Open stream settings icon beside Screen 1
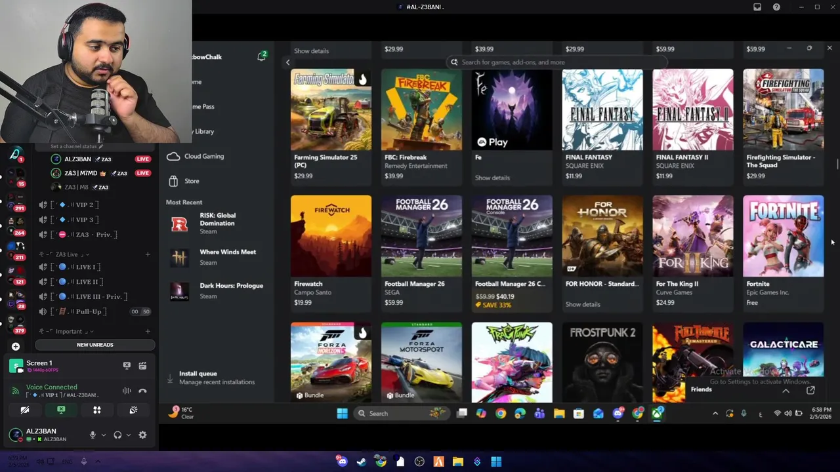840x472 pixels. (142, 366)
